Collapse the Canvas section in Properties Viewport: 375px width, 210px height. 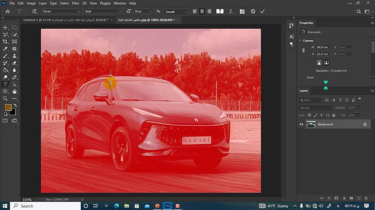(300, 41)
